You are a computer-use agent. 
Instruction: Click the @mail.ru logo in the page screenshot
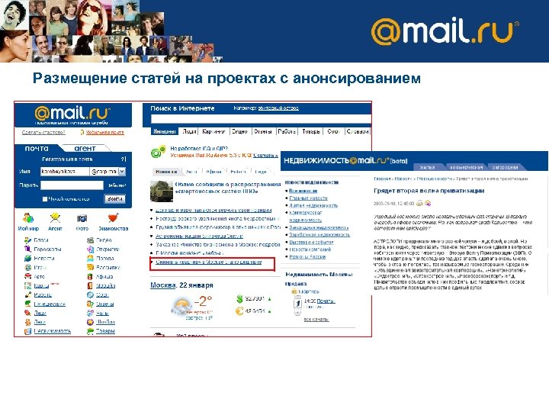(x=72, y=113)
